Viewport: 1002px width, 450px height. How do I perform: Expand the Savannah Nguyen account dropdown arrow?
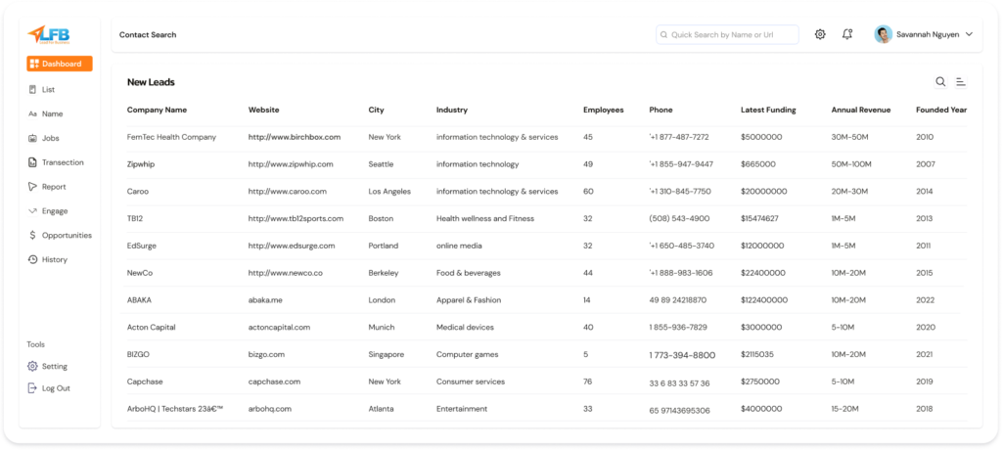969,34
